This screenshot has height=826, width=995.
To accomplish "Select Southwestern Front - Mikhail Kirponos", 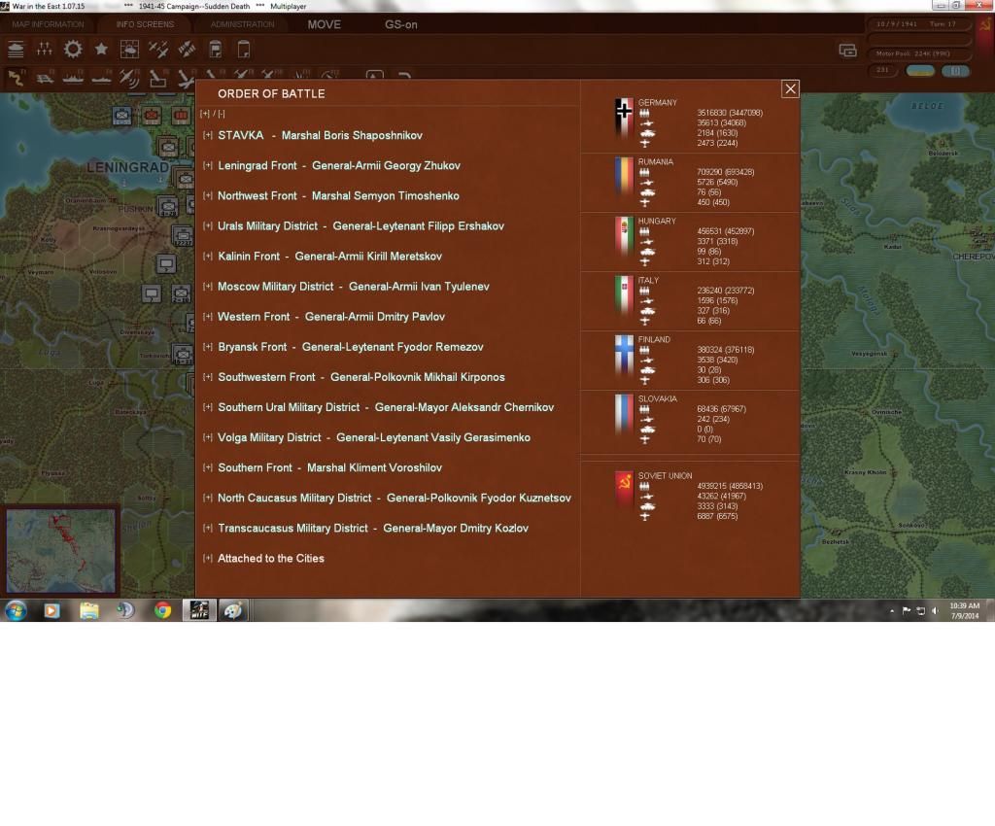I will coord(361,377).
